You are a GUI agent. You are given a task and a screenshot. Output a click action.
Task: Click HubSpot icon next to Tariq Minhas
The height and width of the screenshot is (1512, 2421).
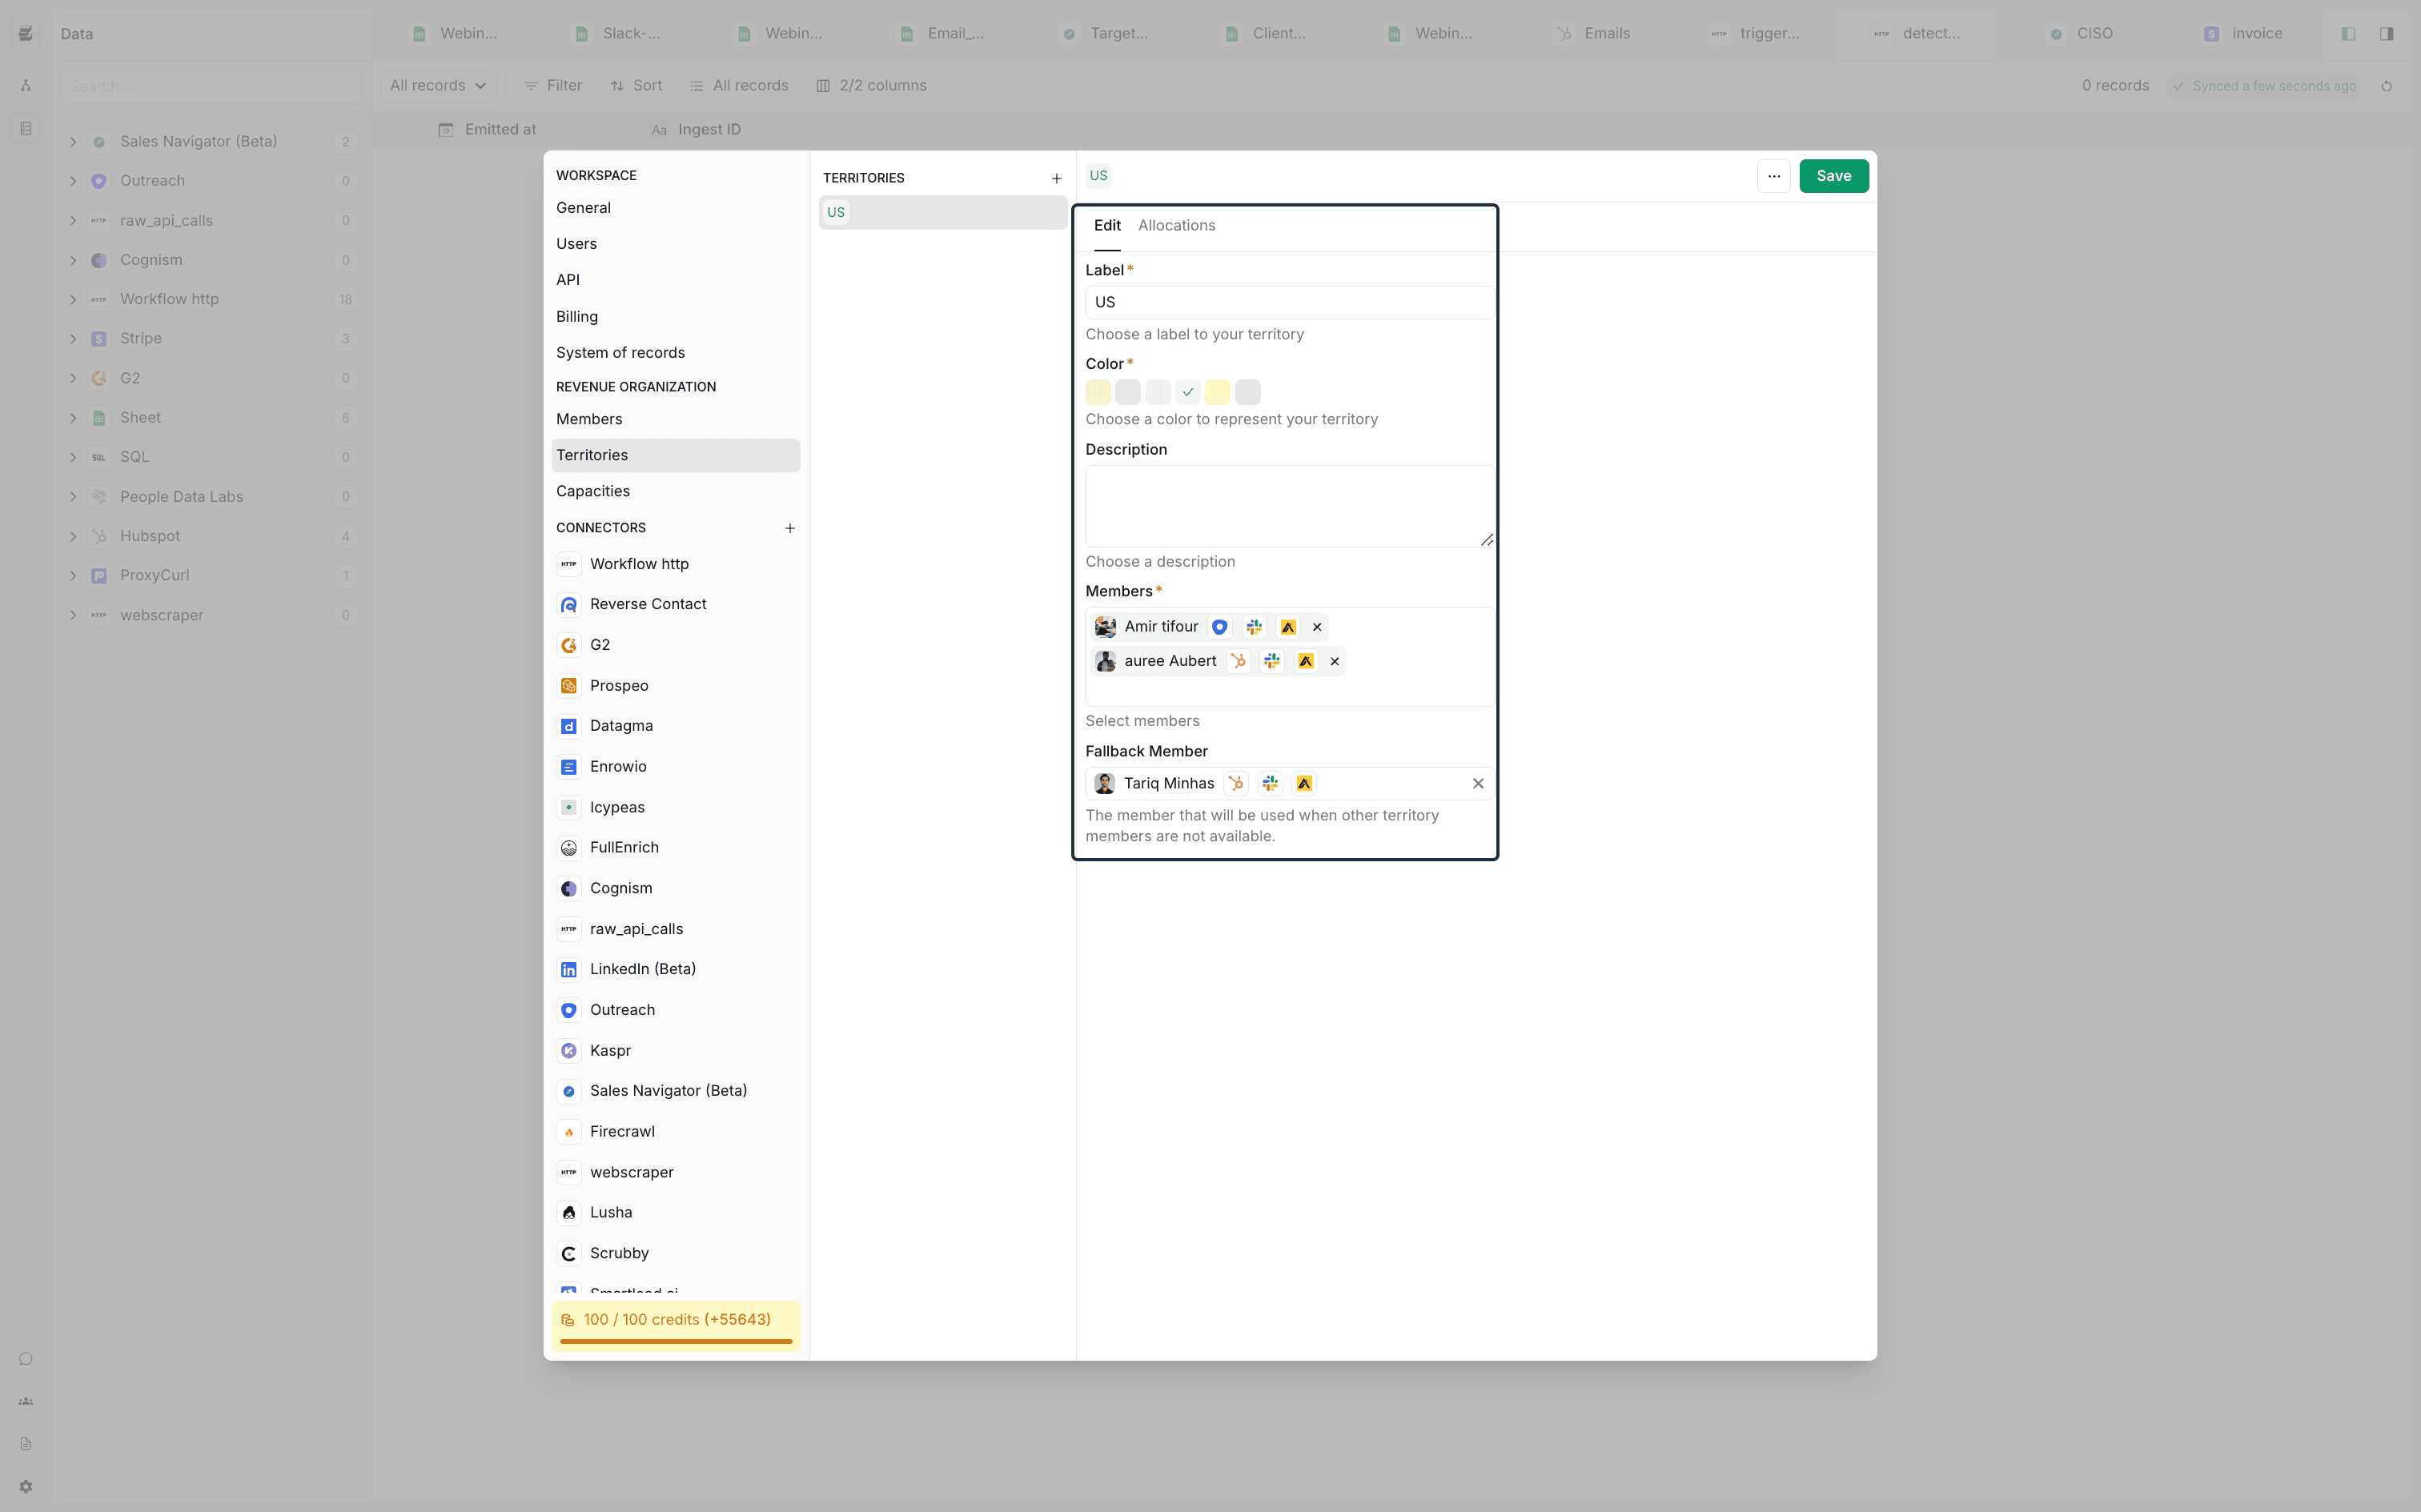[x=1236, y=783]
